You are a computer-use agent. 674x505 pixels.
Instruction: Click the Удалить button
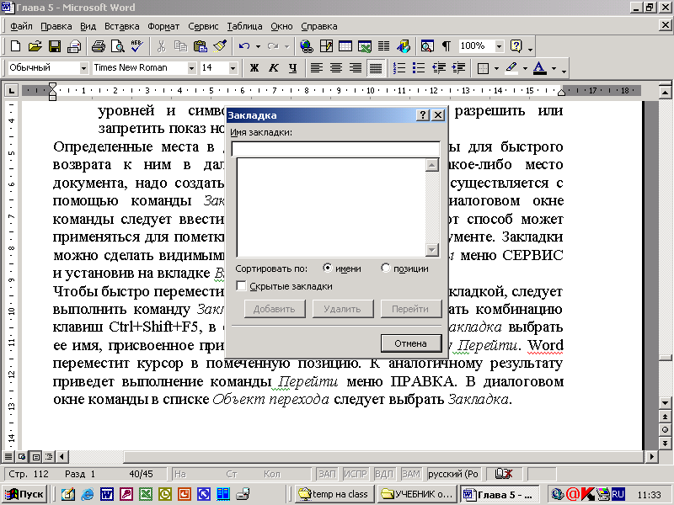coord(342,309)
